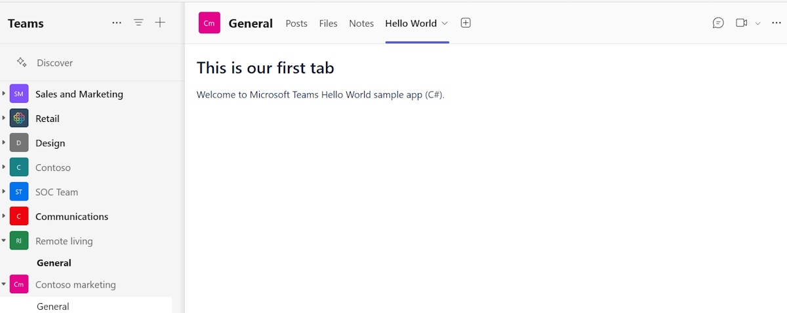
Task: Select the Retail team name
Action: coord(47,119)
